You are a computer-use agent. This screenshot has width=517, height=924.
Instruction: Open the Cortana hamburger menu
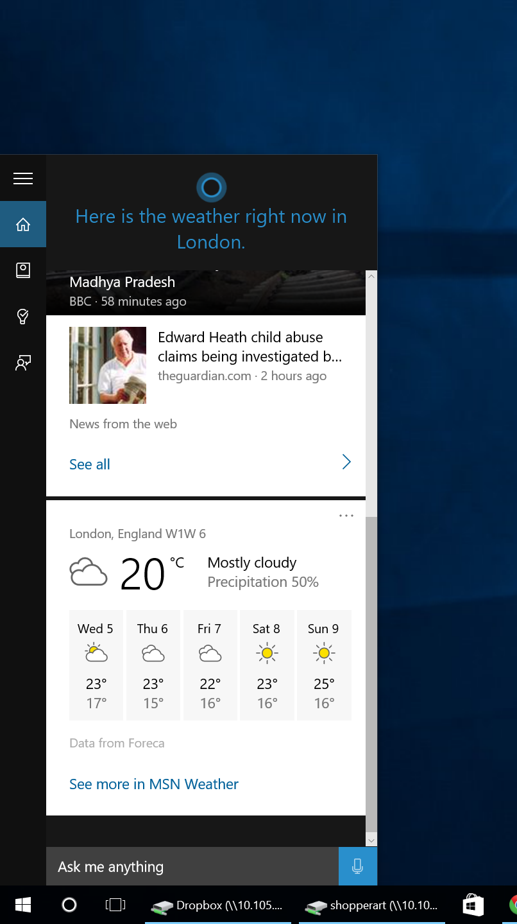pyautogui.click(x=23, y=179)
